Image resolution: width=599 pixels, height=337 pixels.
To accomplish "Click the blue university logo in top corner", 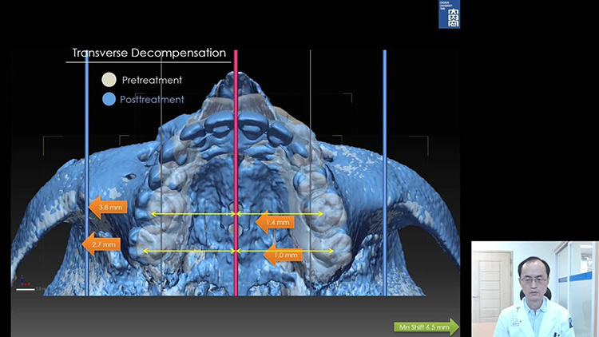I will coord(449,14).
